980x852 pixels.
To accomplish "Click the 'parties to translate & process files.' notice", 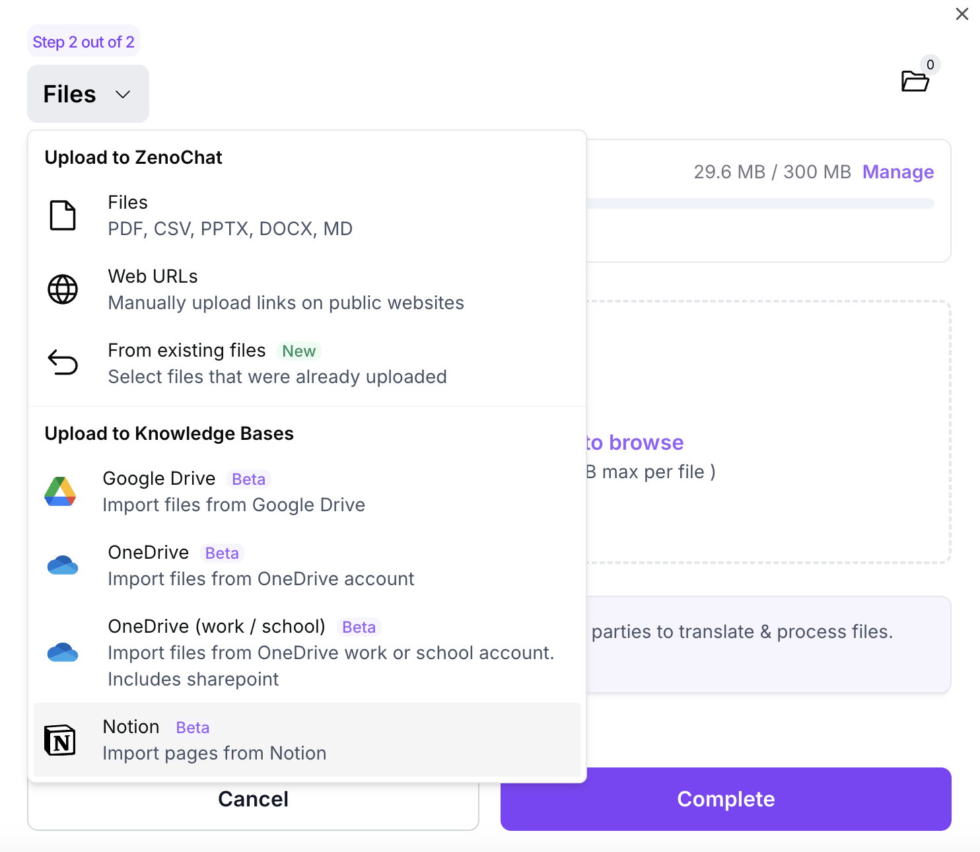I will coord(742,631).
